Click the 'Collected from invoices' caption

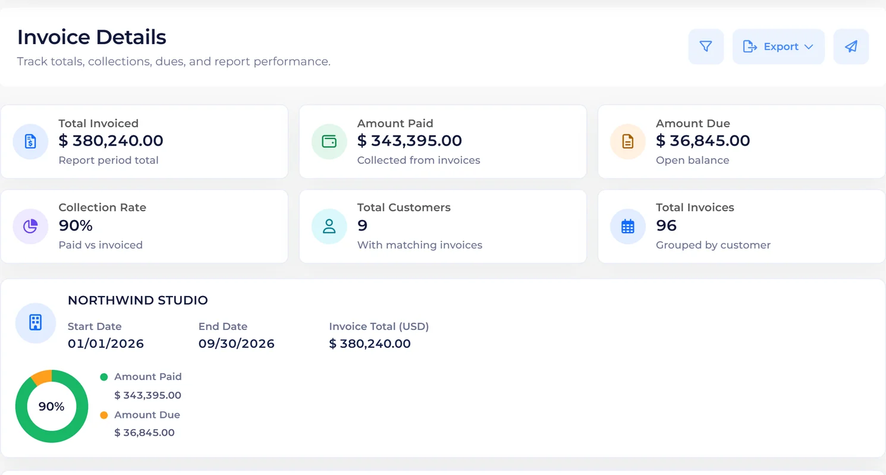pyautogui.click(x=419, y=161)
